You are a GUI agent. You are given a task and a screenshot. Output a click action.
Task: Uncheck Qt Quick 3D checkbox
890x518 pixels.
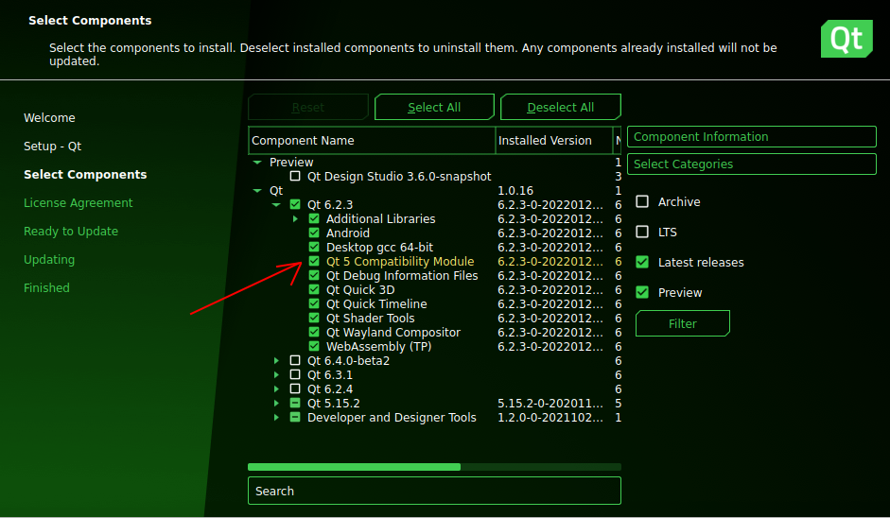coord(314,289)
